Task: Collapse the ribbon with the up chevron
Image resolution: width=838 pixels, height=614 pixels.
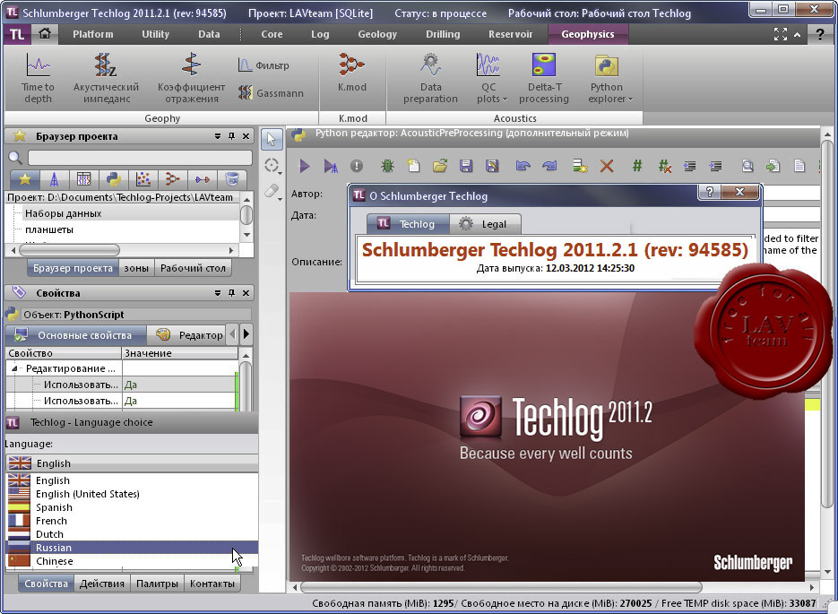Action: click(798, 35)
